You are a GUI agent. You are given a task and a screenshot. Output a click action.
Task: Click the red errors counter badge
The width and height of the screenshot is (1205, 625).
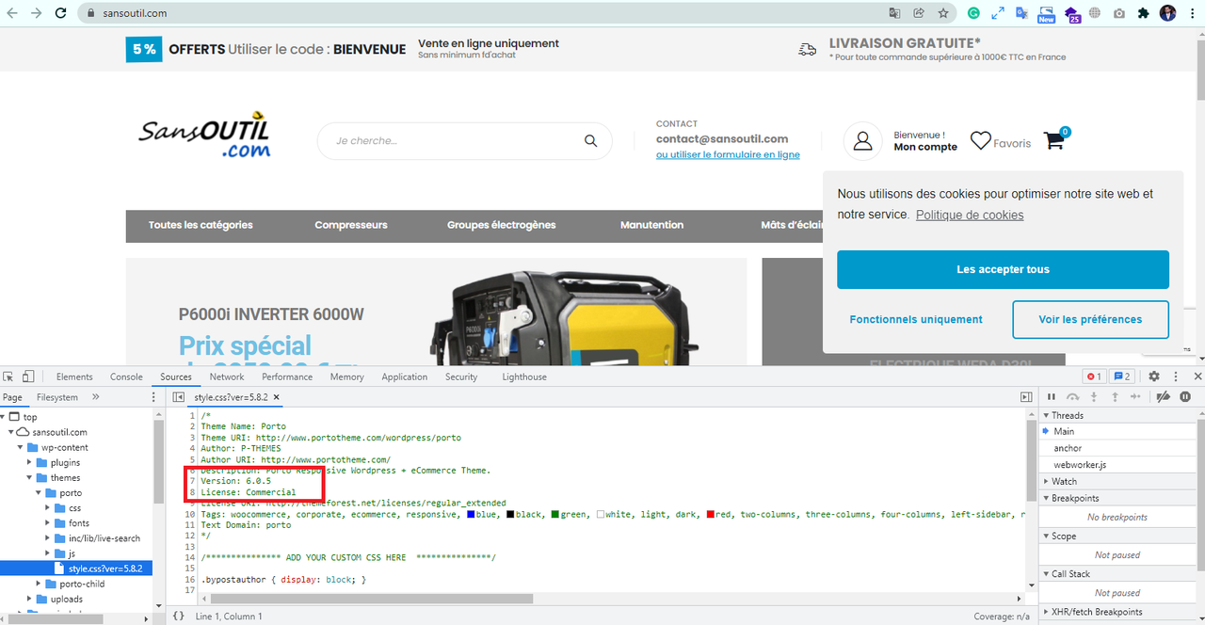coord(1094,377)
